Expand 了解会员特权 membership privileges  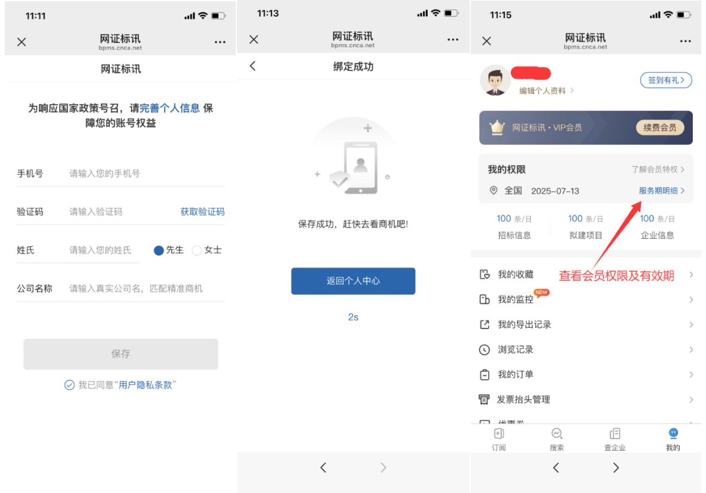click(x=658, y=170)
